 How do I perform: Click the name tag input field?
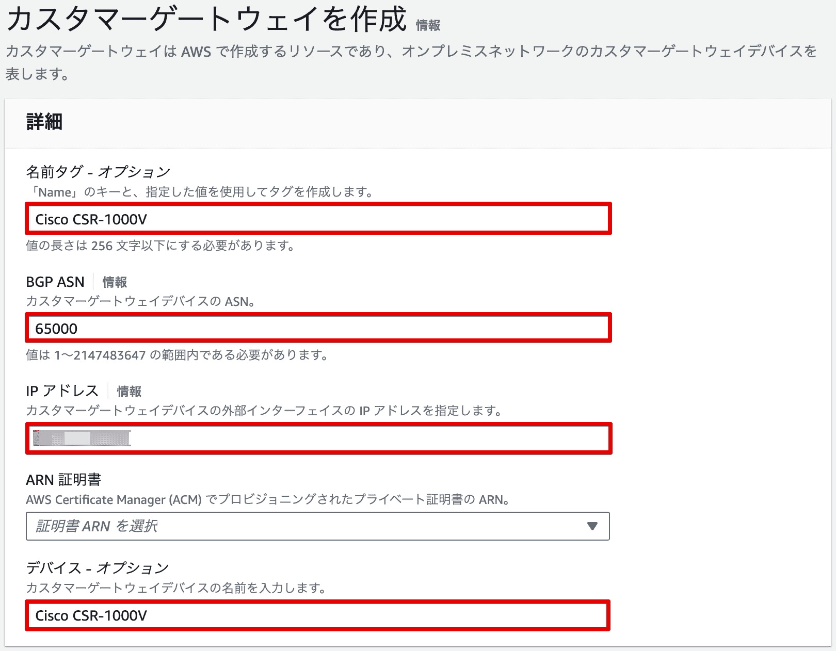[x=318, y=219]
